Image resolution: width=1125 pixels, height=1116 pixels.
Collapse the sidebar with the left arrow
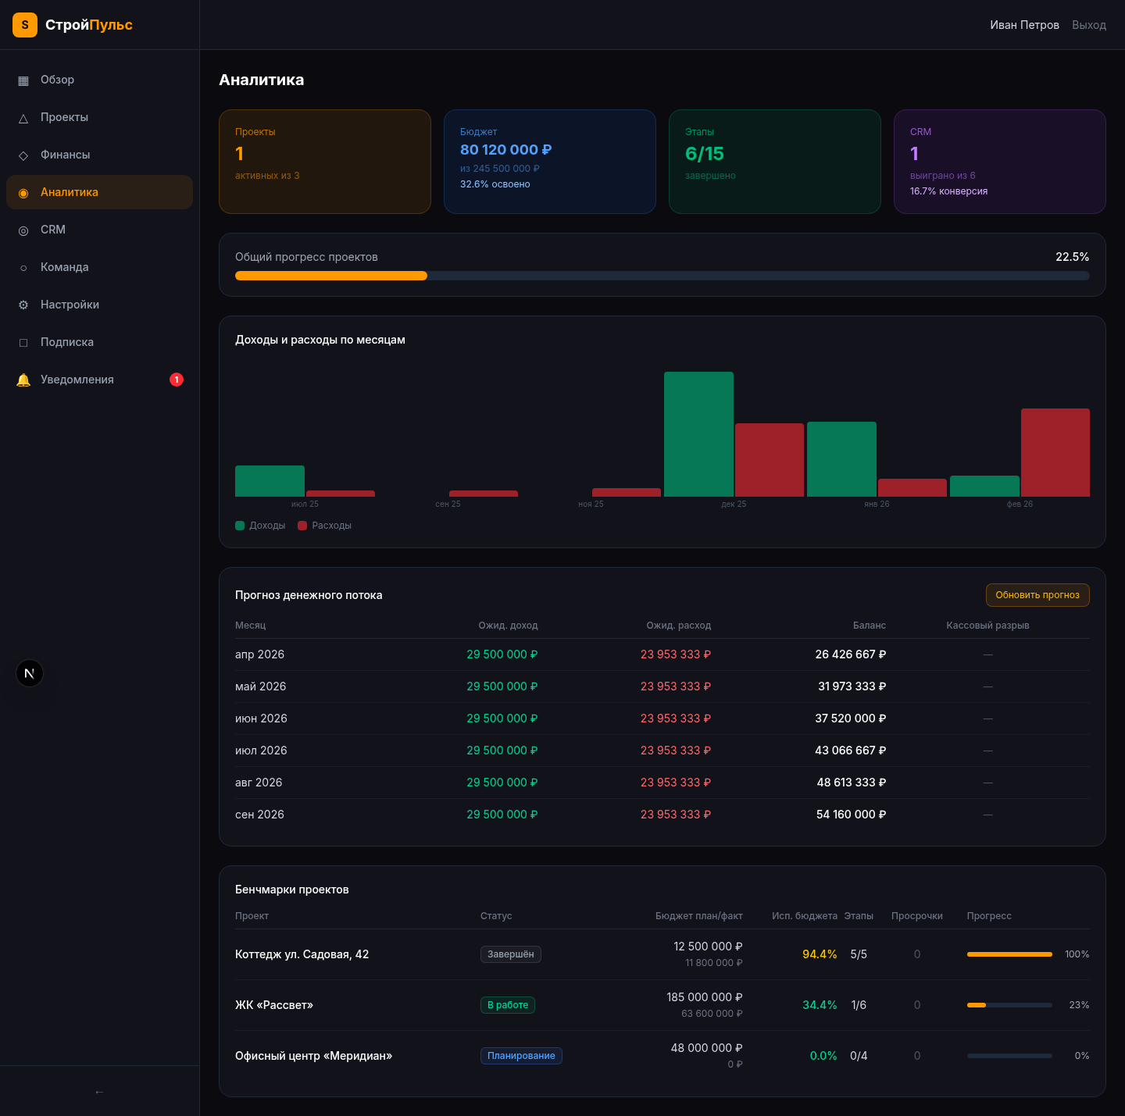pos(99,1092)
